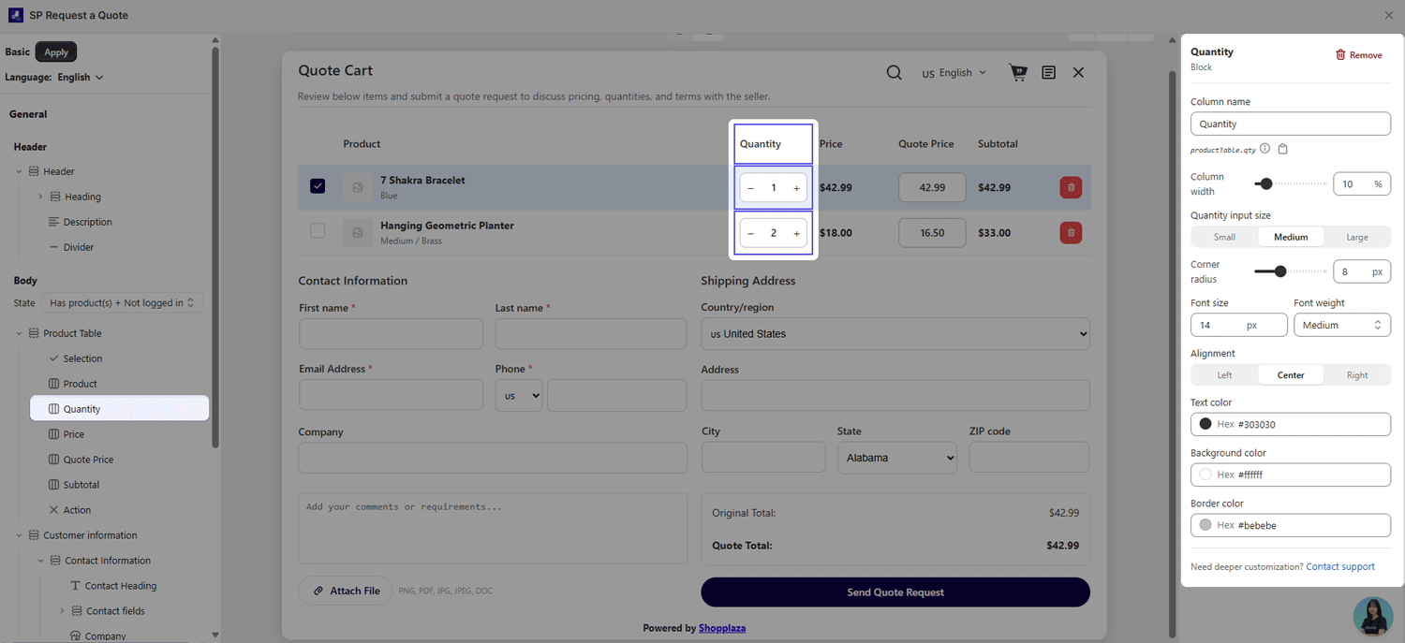Expand the Contact fields tree node

coord(62,611)
